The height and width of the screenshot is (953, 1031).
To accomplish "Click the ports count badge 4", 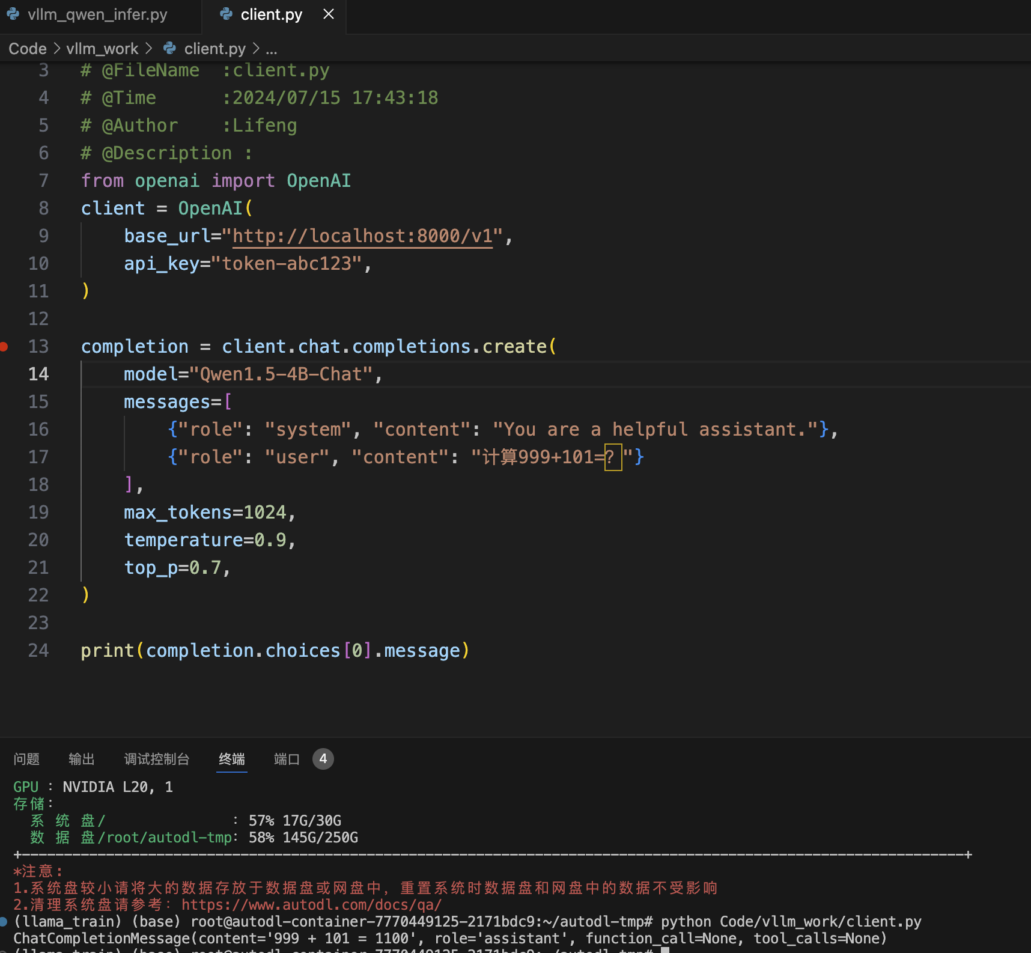I will pyautogui.click(x=323, y=759).
